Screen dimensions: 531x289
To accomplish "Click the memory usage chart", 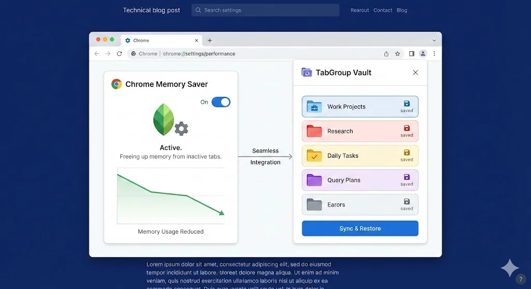I will coord(171,196).
